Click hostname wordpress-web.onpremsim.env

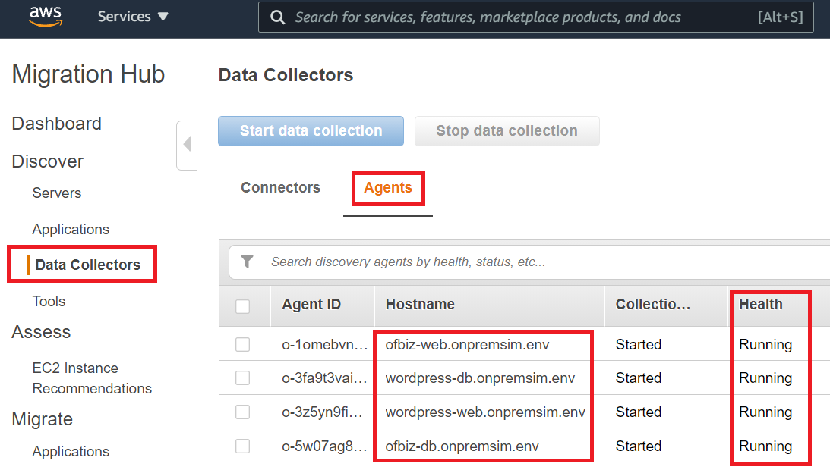(x=485, y=412)
